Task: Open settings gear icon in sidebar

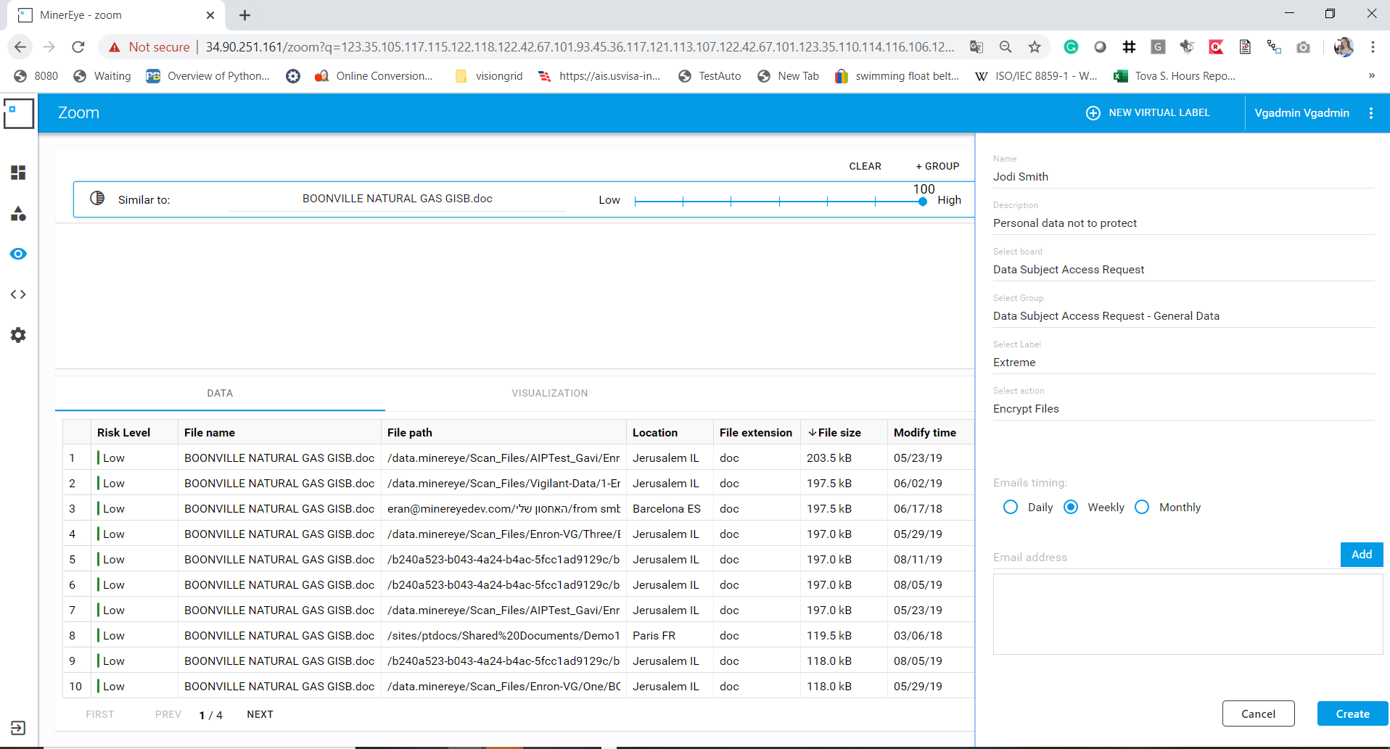Action: (x=18, y=335)
